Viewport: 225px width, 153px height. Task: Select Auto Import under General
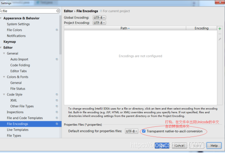pyautogui.click(x=19, y=59)
